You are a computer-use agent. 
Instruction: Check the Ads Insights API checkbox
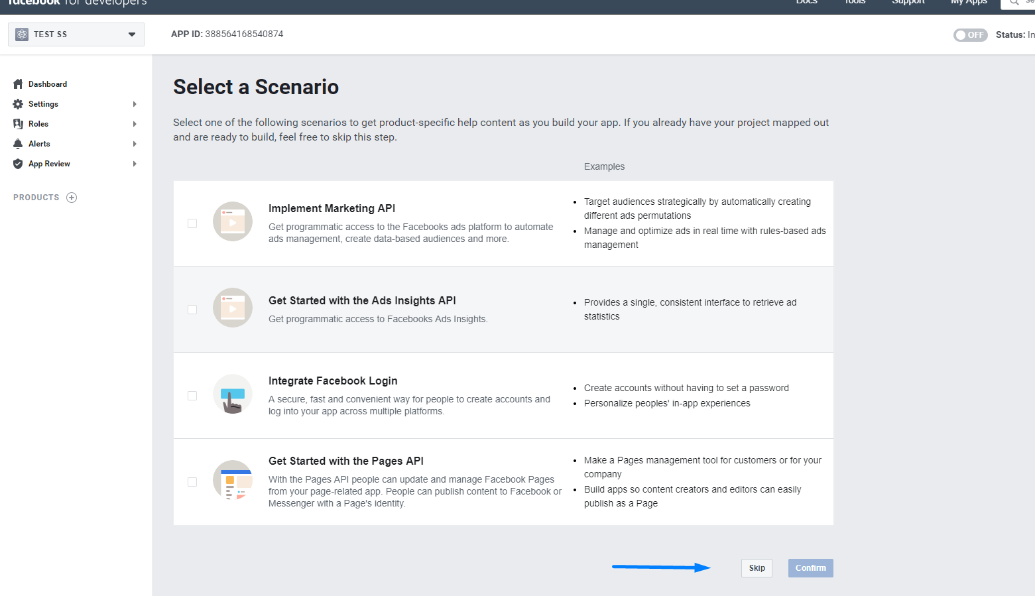click(x=192, y=310)
